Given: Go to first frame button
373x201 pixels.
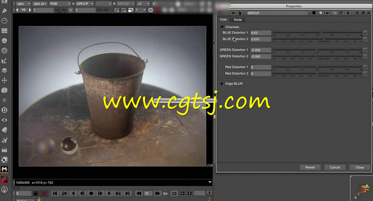Looking at the screenshot, I should click(55, 194).
